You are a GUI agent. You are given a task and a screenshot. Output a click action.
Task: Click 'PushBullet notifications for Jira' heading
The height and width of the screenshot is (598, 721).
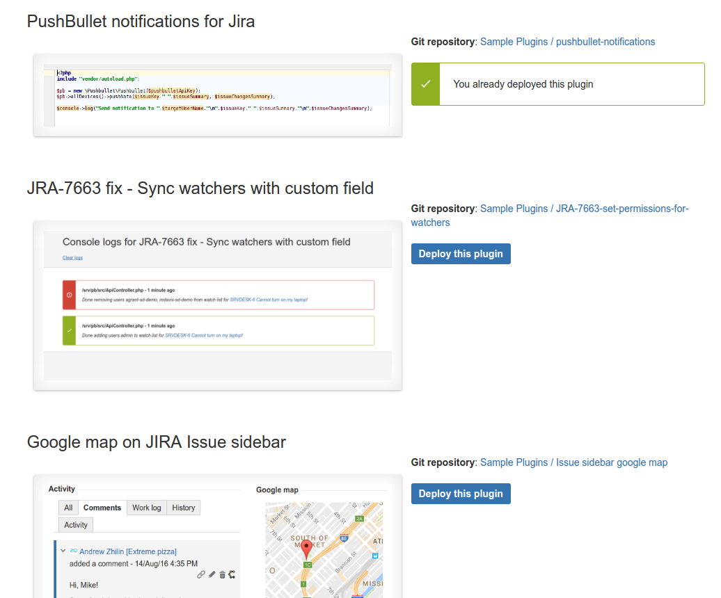tap(141, 22)
